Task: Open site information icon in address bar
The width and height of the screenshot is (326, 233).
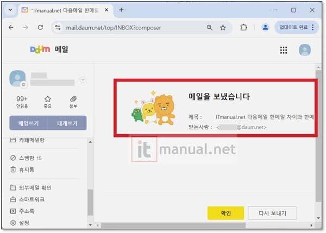Action: tap(58, 28)
